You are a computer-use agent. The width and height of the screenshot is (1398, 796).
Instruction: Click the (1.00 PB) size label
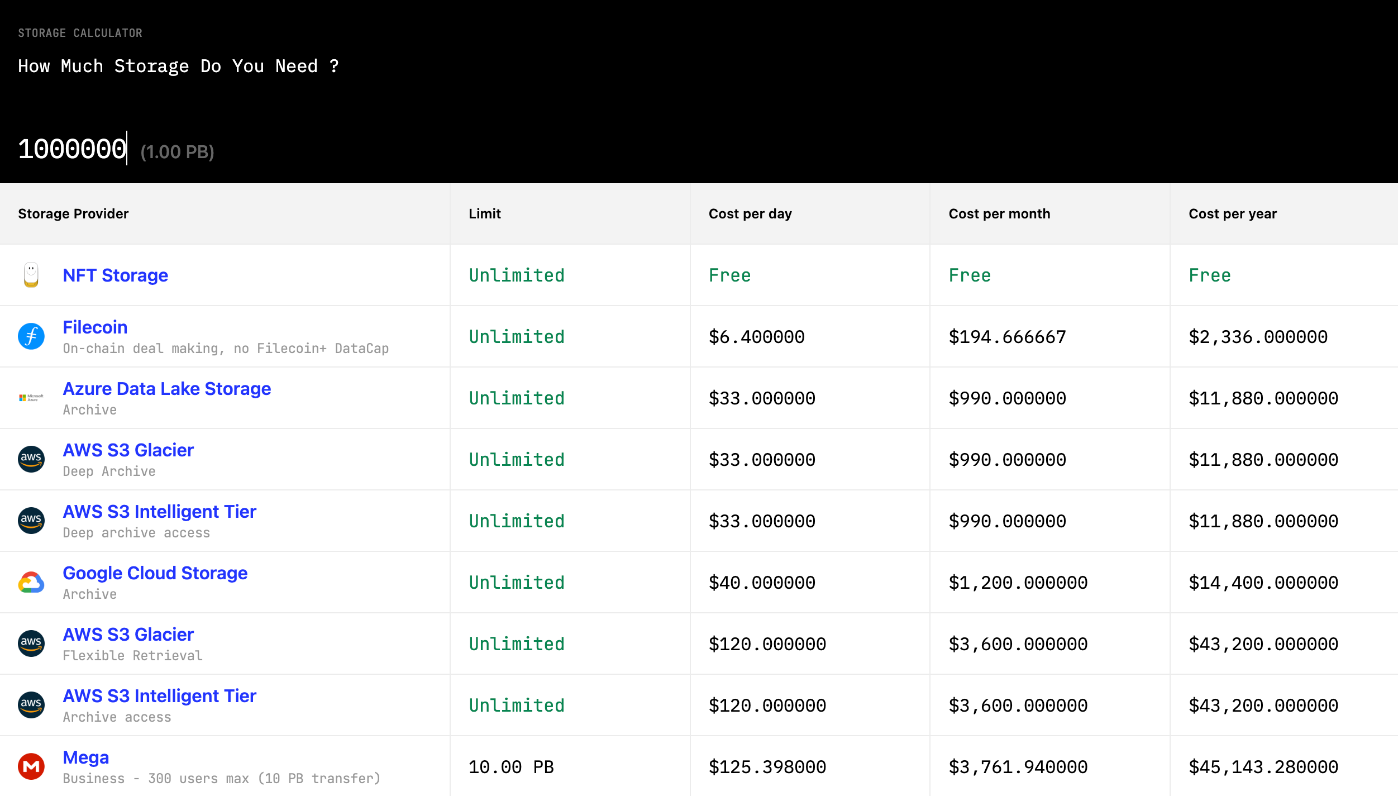(177, 151)
